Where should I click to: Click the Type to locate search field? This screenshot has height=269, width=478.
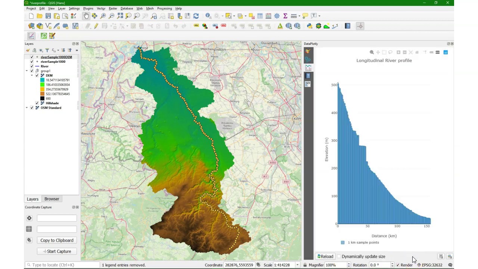(x=62, y=265)
